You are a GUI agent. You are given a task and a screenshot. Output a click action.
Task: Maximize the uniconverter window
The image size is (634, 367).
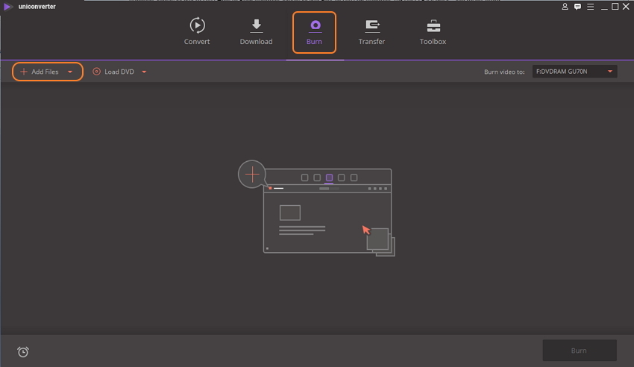pyautogui.click(x=615, y=7)
